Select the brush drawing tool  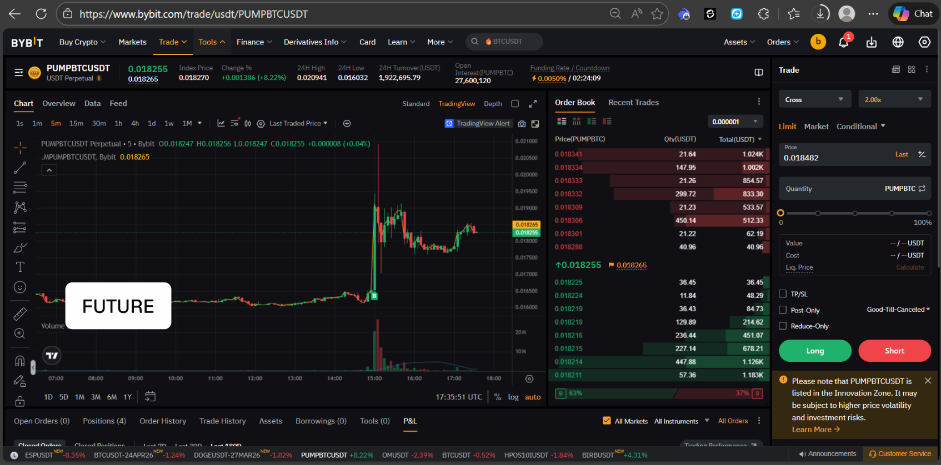tap(20, 247)
